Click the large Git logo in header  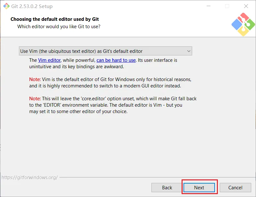243,24
